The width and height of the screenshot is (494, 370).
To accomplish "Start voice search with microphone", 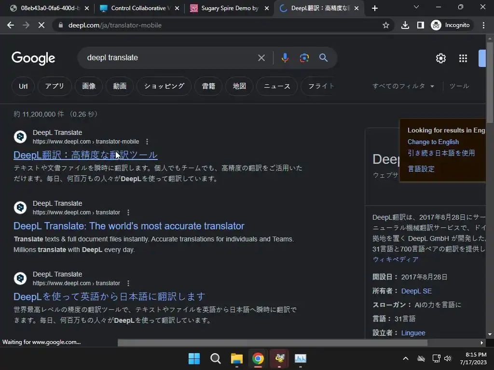I will pyautogui.click(x=285, y=58).
